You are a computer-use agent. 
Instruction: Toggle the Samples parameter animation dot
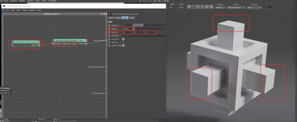[109, 25]
